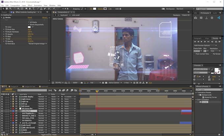The width and height of the screenshot is (224, 136).
Task: Enable the draft 3D timeline icon
Action: (x=55, y=90)
